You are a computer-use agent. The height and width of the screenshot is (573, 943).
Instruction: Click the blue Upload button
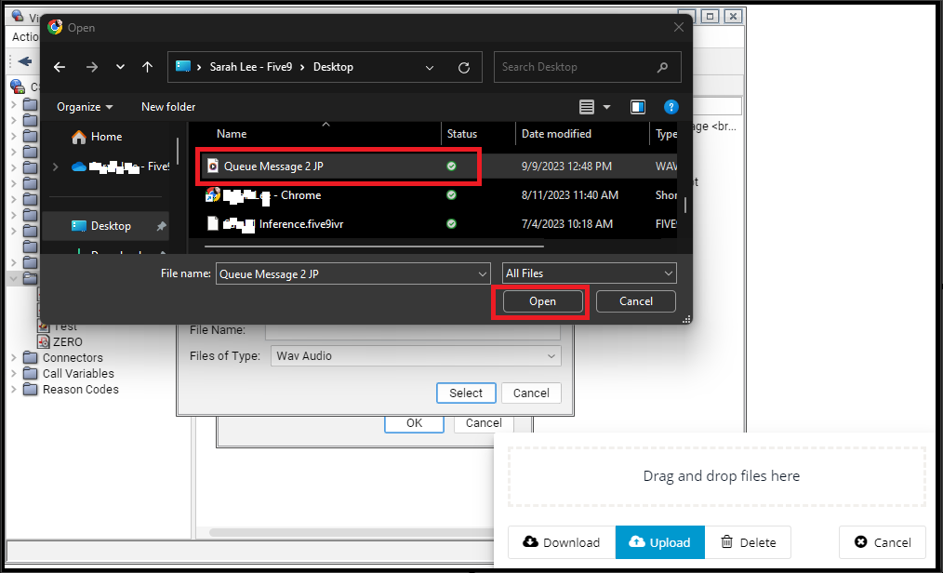click(659, 542)
